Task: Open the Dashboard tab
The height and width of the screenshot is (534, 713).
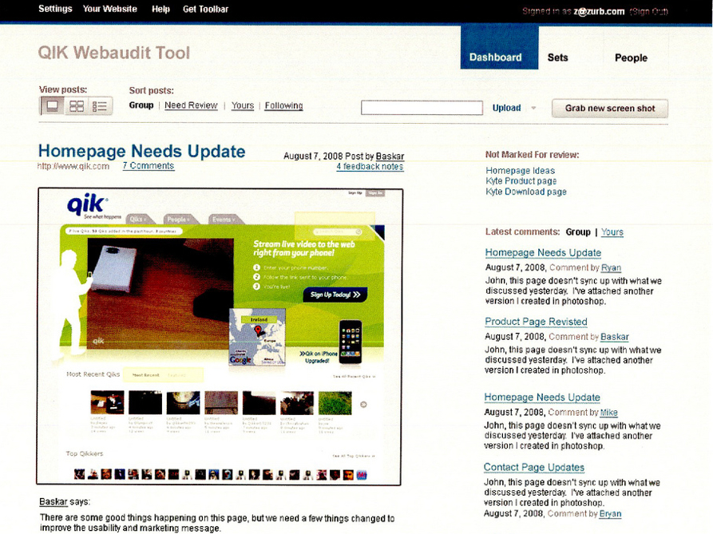Action: coord(499,47)
